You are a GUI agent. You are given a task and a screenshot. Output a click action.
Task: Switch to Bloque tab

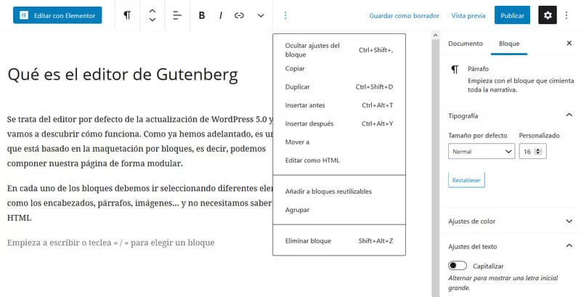pos(509,44)
